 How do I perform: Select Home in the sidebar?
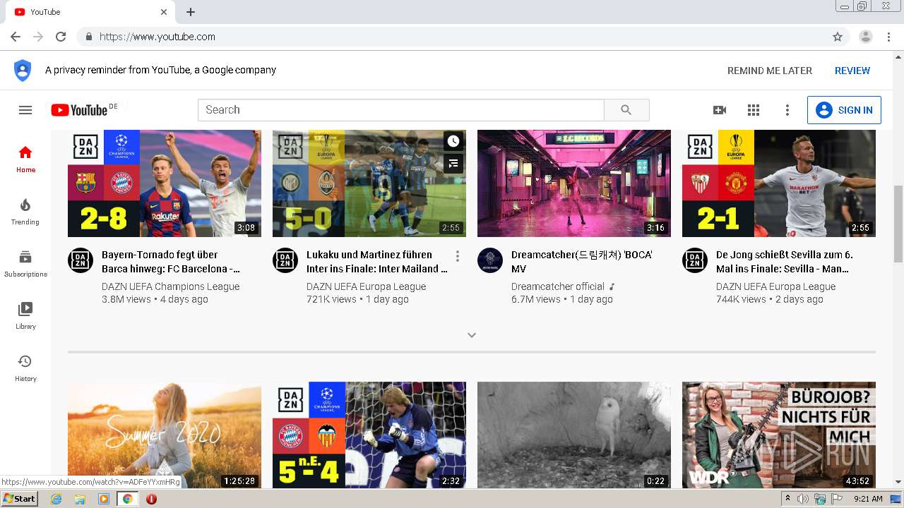click(25, 159)
